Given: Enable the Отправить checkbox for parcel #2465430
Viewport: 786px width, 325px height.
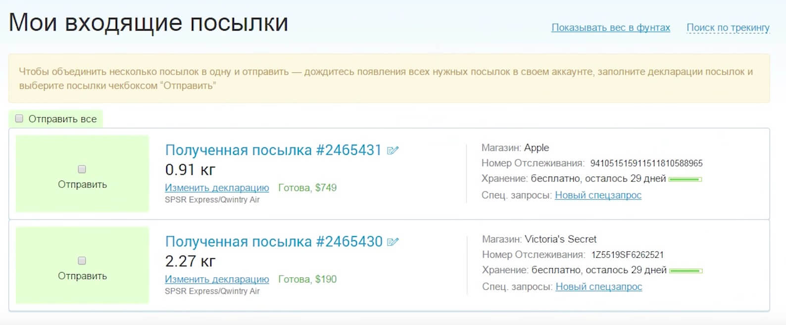Looking at the screenshot, I should (81, 261).
